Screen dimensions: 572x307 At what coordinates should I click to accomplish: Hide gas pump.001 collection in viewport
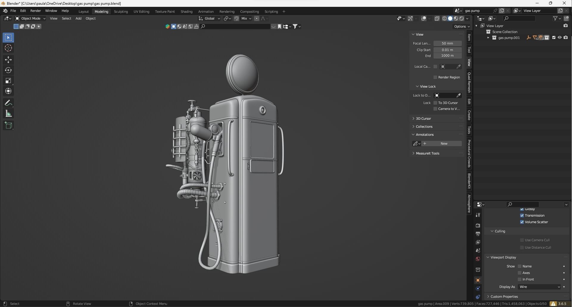pos(559,38)
